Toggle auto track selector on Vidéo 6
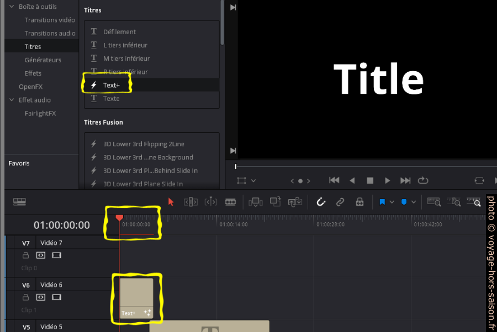The width and height of the screenshot is (497, 332). 41,297
